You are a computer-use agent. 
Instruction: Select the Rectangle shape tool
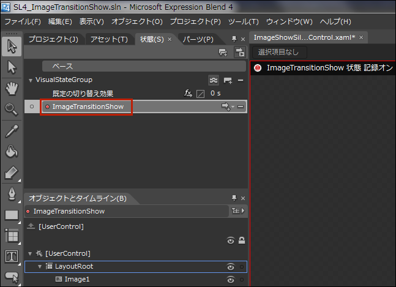coord(12,215)
